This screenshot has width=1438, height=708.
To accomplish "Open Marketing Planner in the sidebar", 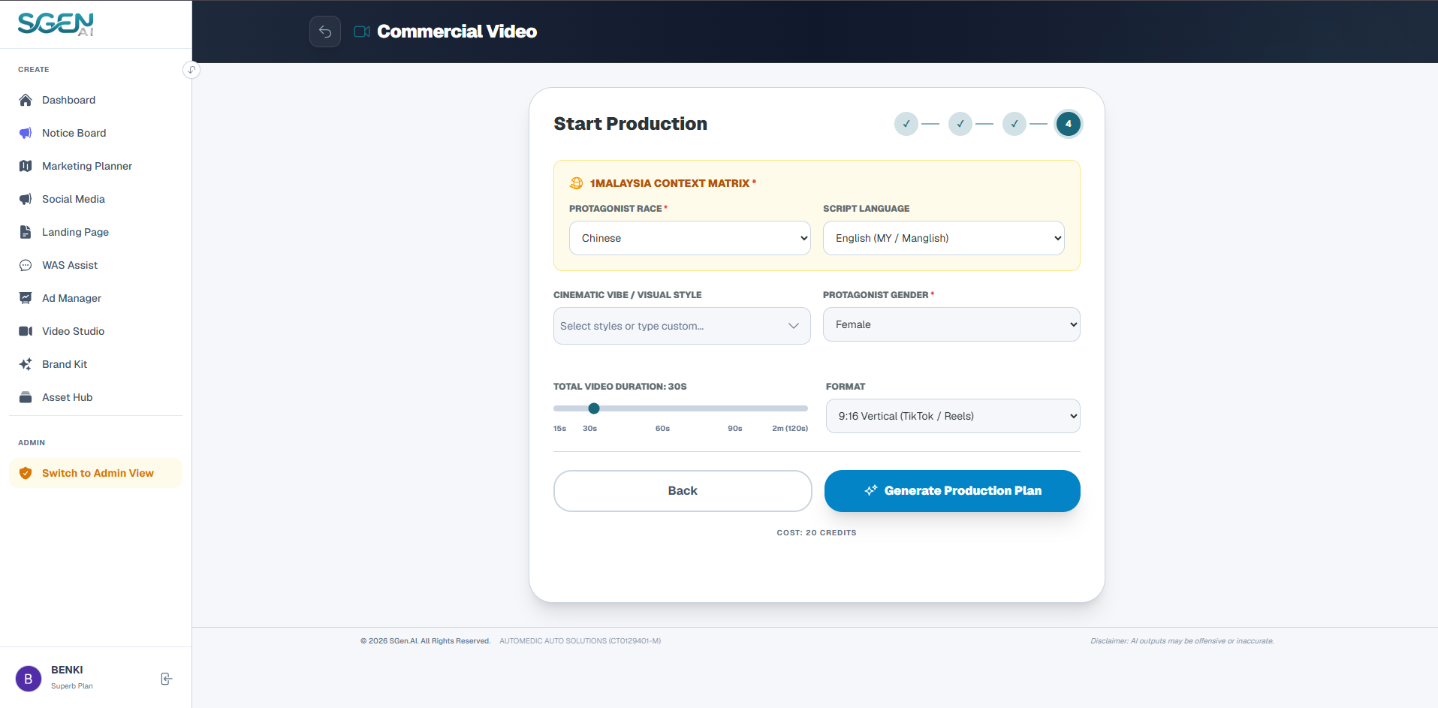I will tap(95, 166).
